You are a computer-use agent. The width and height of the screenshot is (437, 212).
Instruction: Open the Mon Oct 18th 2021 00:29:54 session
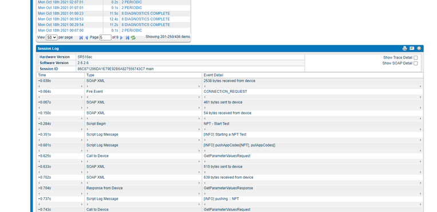(61, 25)
